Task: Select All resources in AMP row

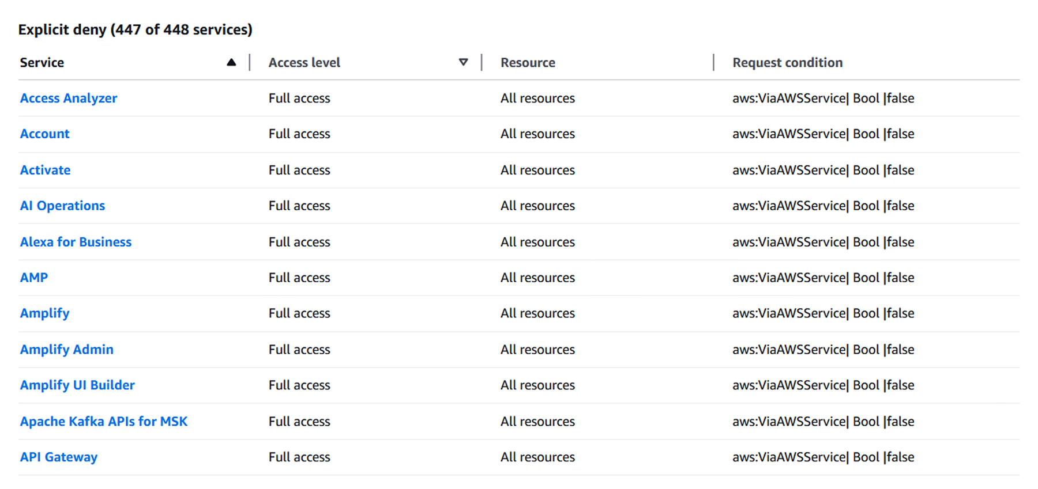Action: 537,278
